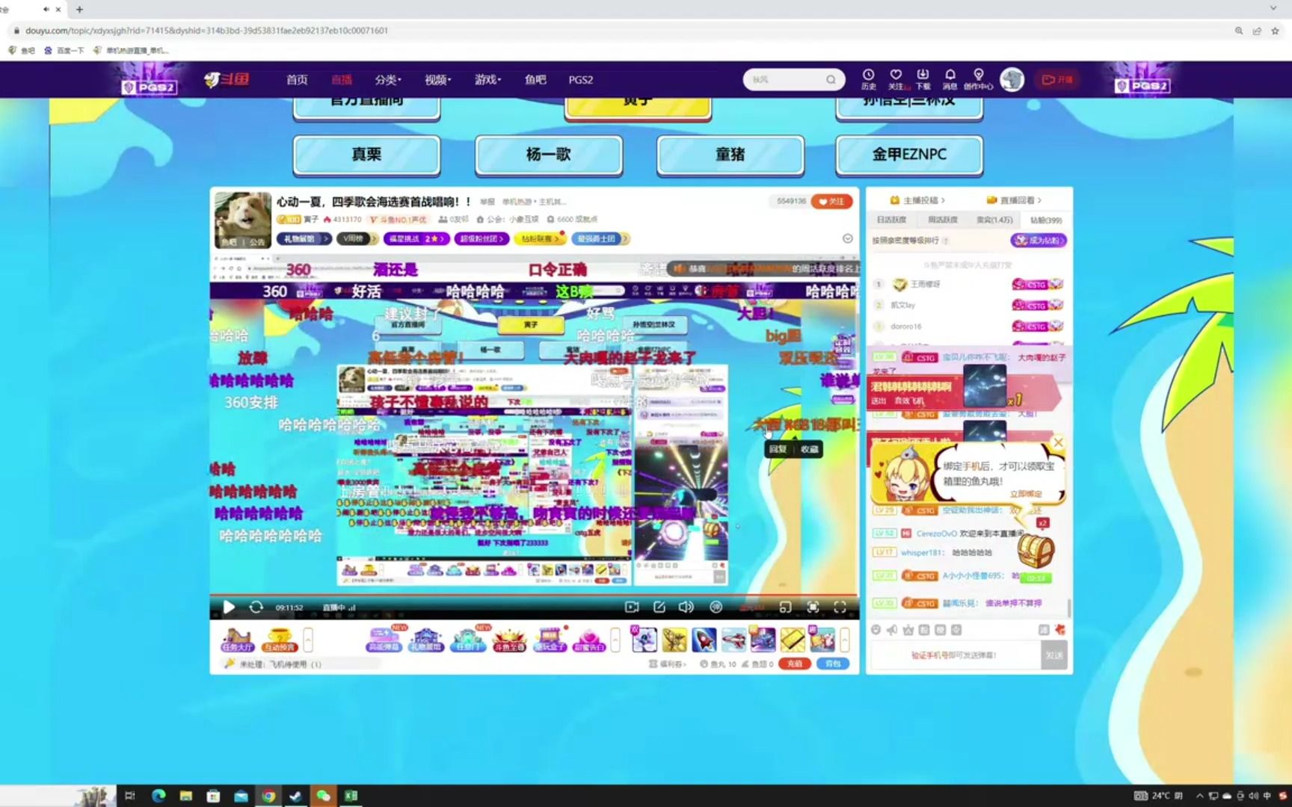Expand the 分类 navbar dropdown
This screenshot has width=1292, height=807.
(x=388, y=80)
